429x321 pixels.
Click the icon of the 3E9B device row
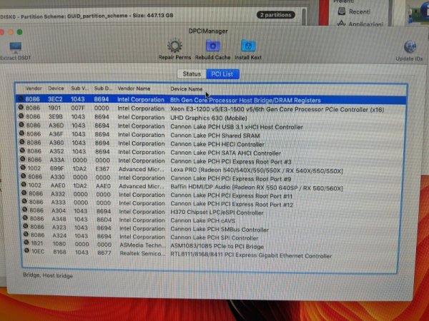pyautogui.click(x=21, y=116)
